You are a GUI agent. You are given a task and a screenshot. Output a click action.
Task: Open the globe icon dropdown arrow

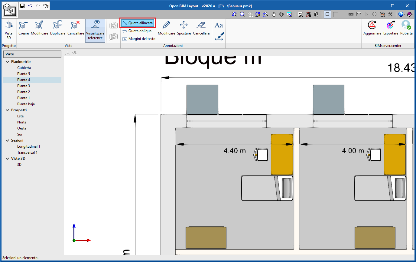click(405, 14)
